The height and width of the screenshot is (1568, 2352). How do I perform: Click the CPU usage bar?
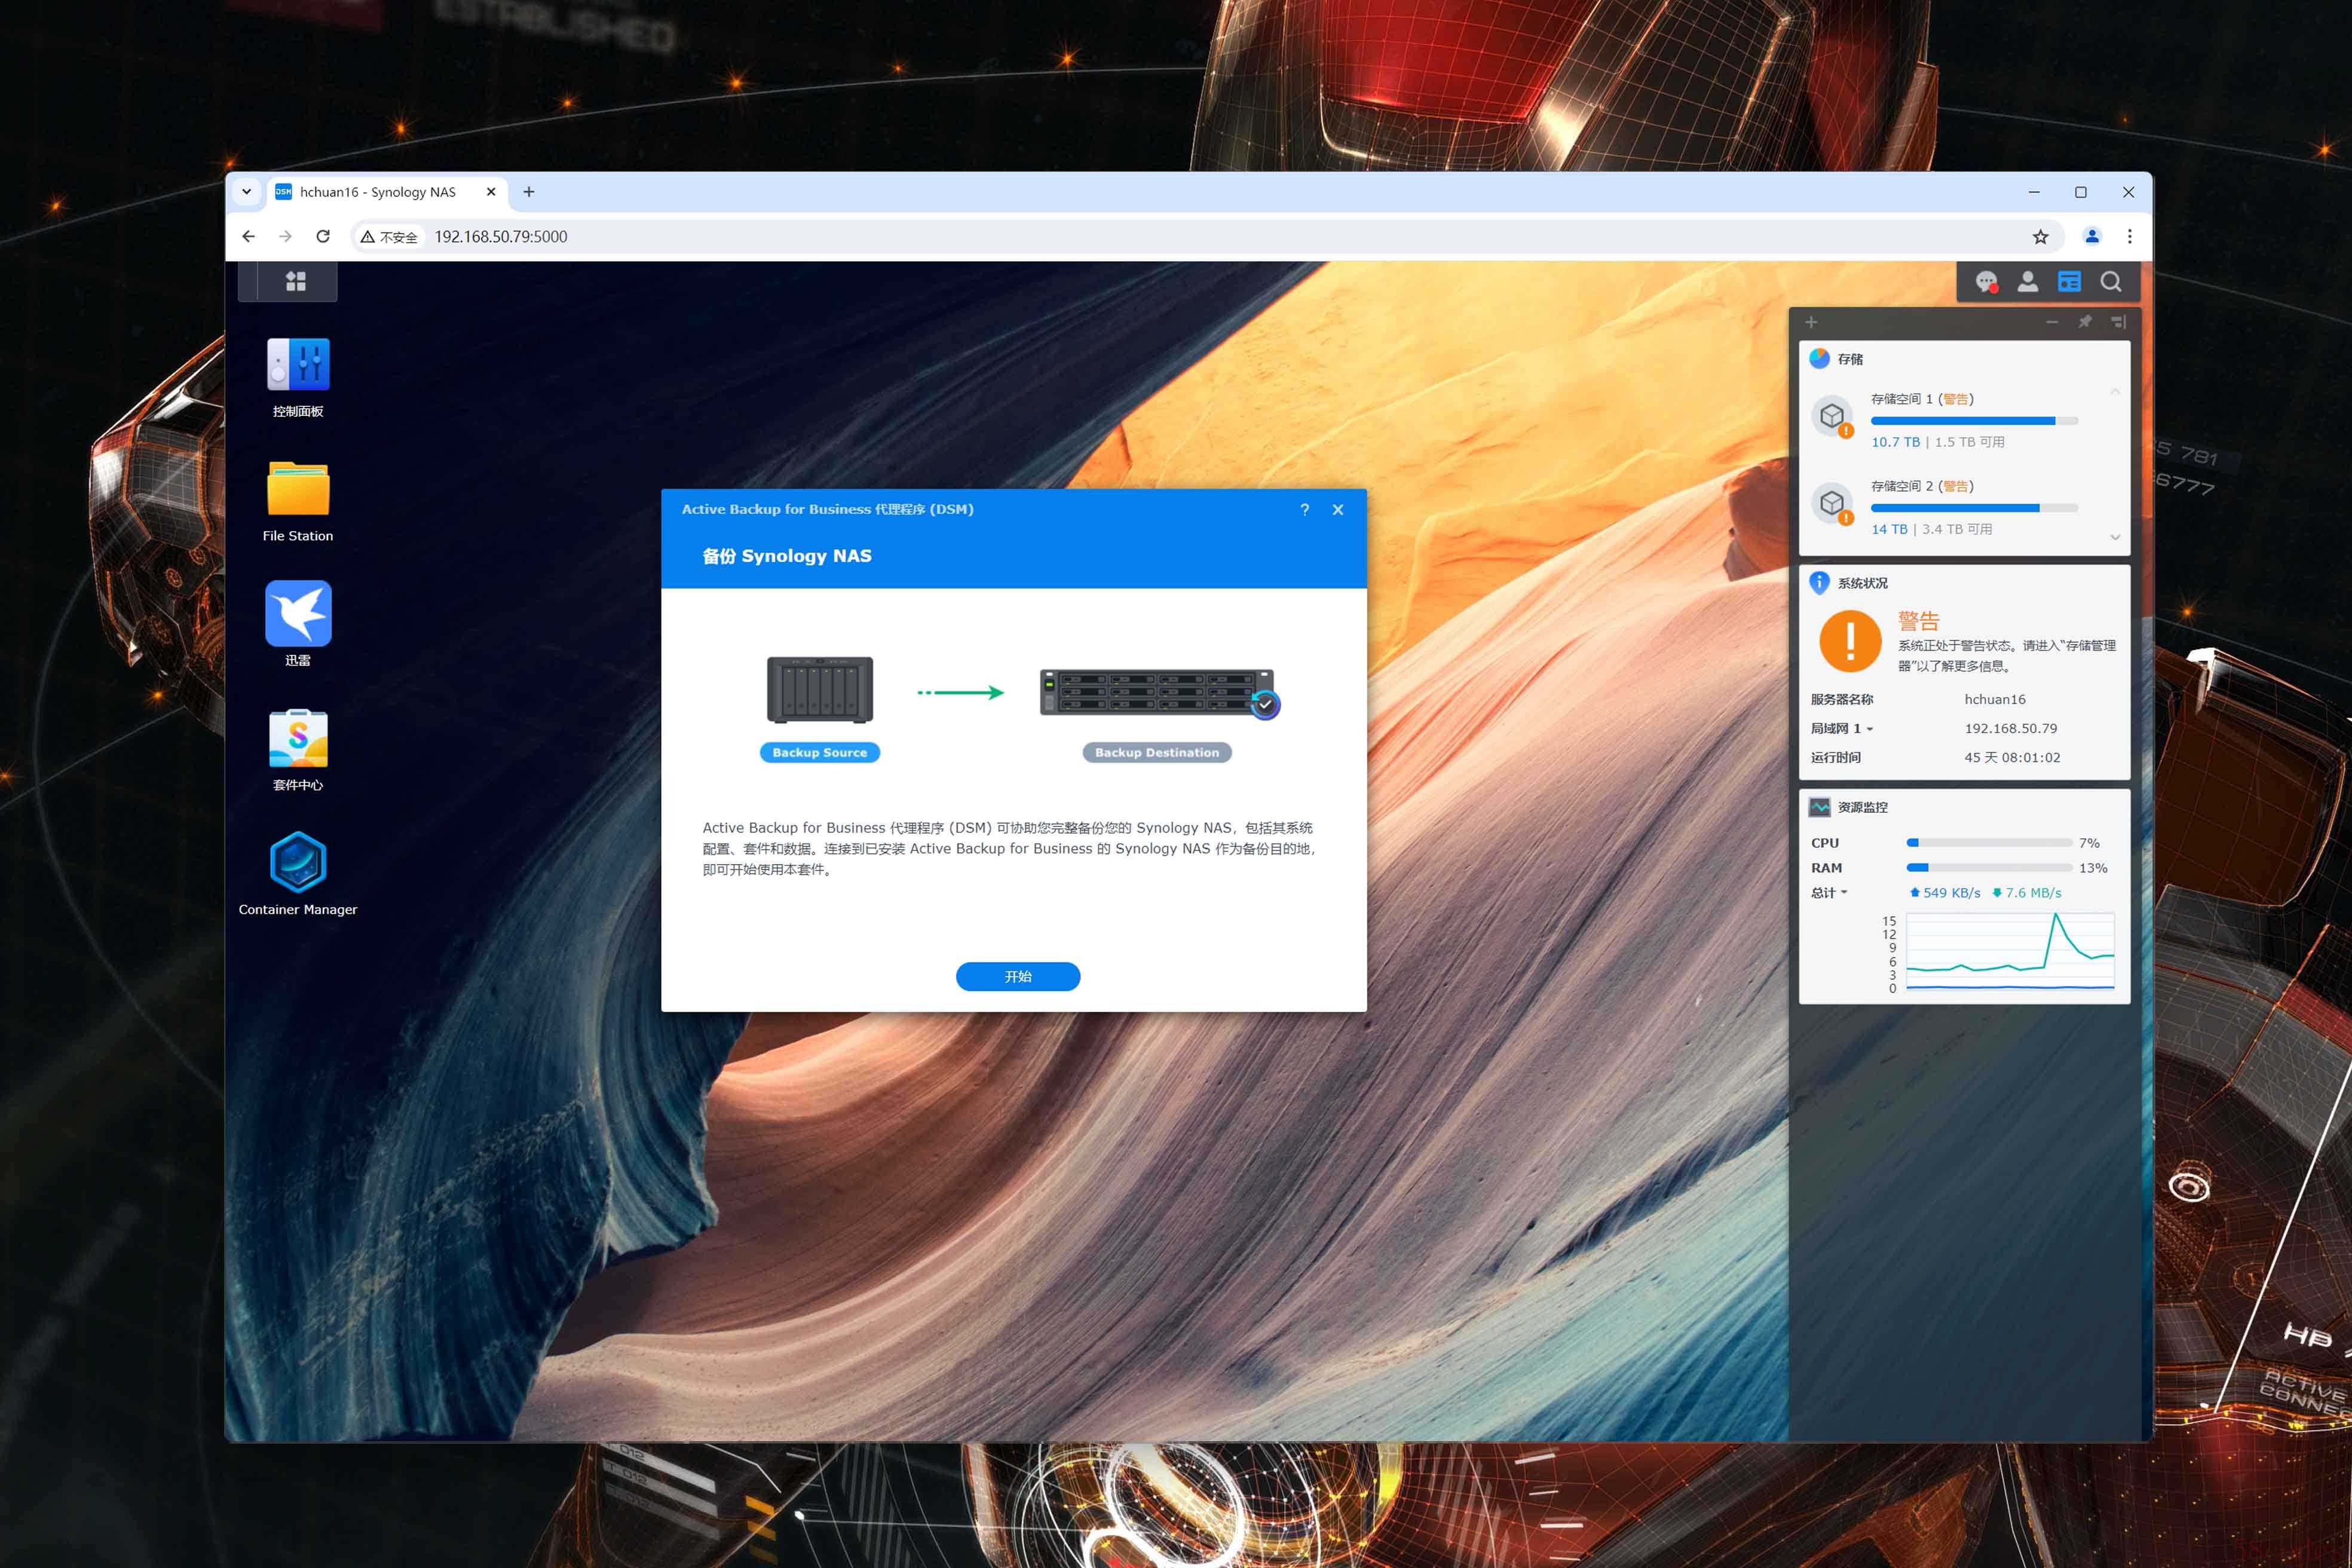point(1989,843)
